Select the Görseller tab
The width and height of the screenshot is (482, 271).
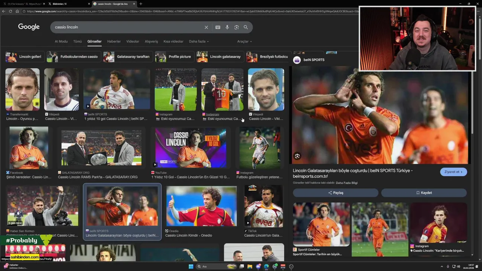[x=94, y=41]
